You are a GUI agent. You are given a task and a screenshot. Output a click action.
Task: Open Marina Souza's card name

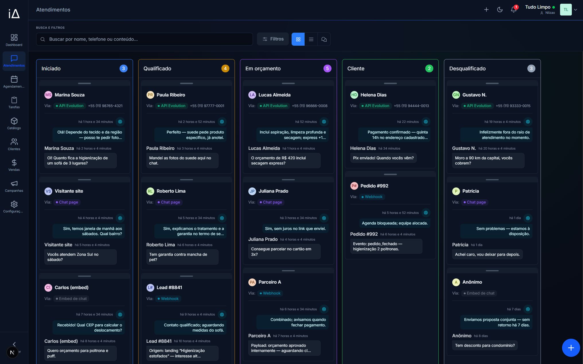70,95
